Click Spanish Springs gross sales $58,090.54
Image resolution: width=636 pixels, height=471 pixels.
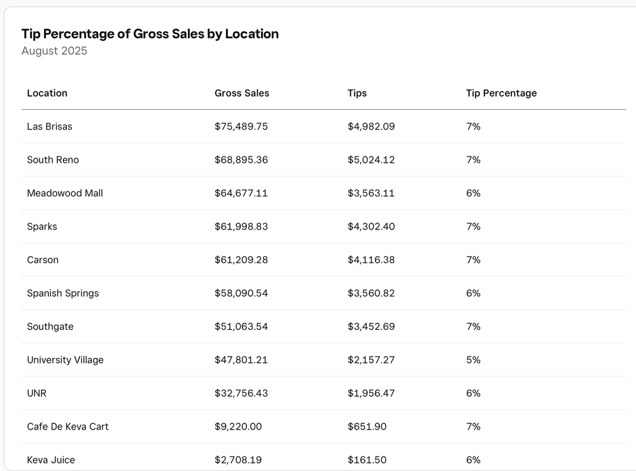click(241, 293)
